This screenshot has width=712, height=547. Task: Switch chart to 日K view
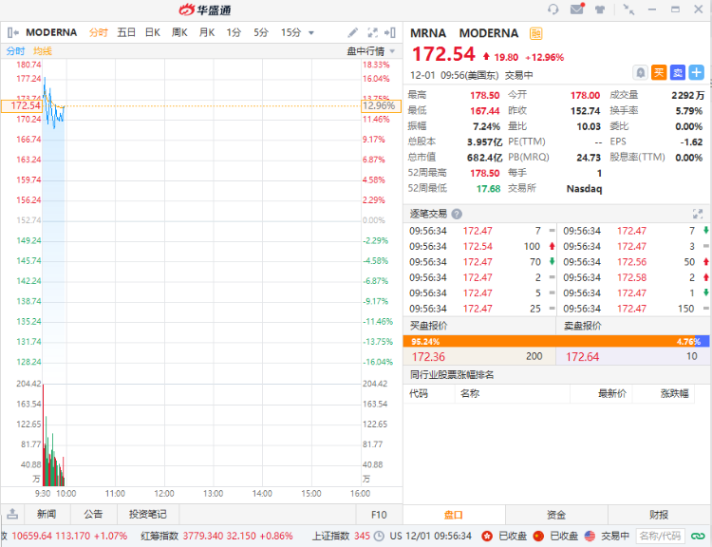click(x=153, y=32)
